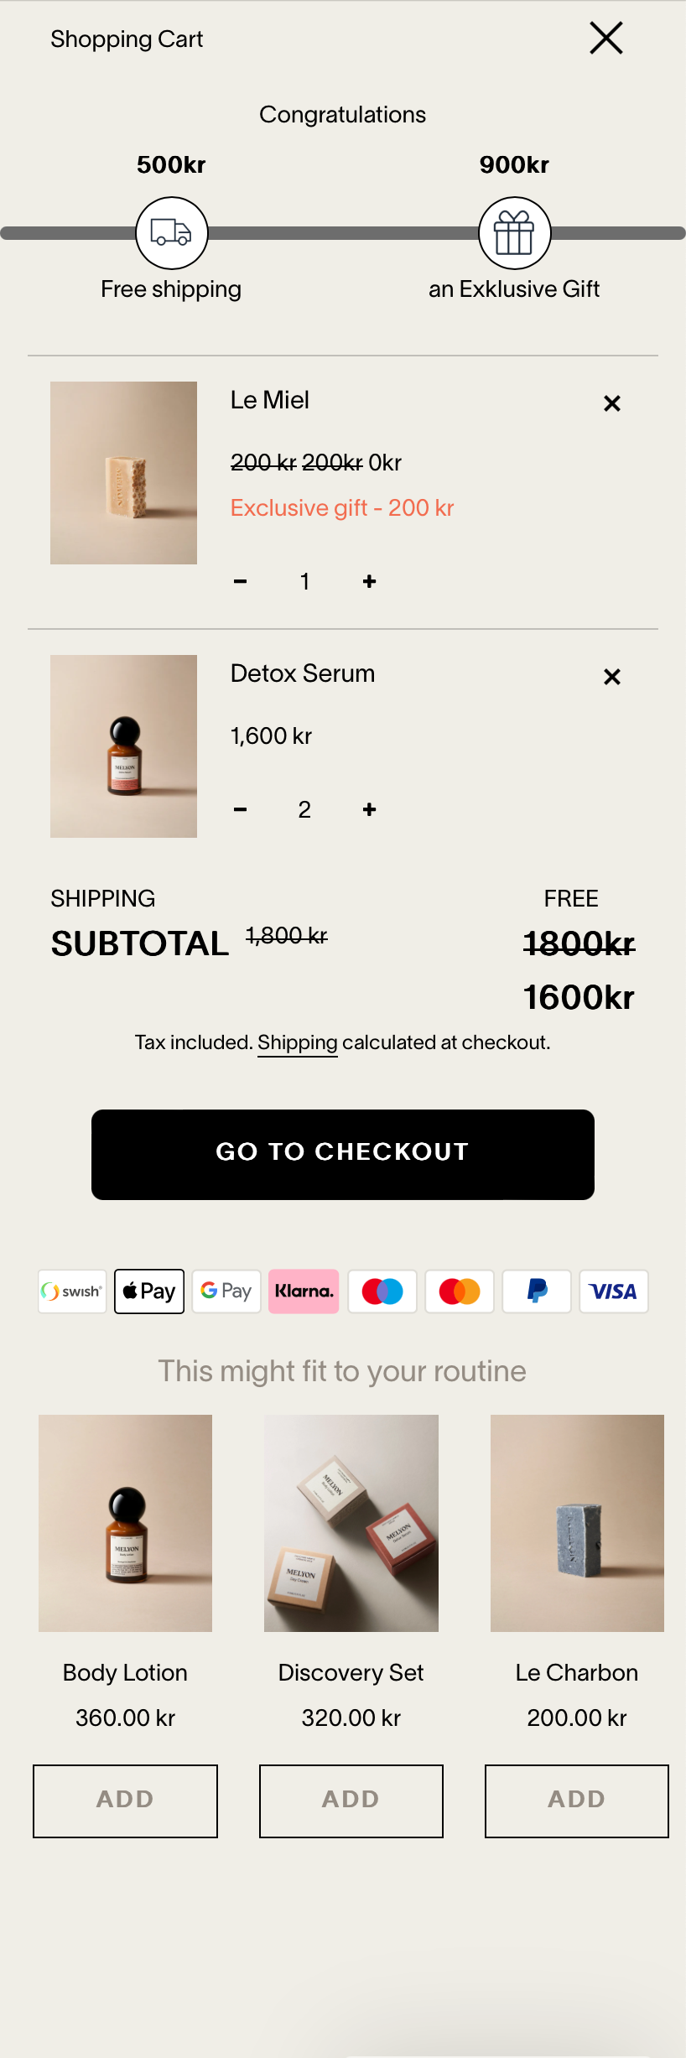The image size is (686, 2058).
Task: Open the Shipping policy link
Action: pos(297,1042)
